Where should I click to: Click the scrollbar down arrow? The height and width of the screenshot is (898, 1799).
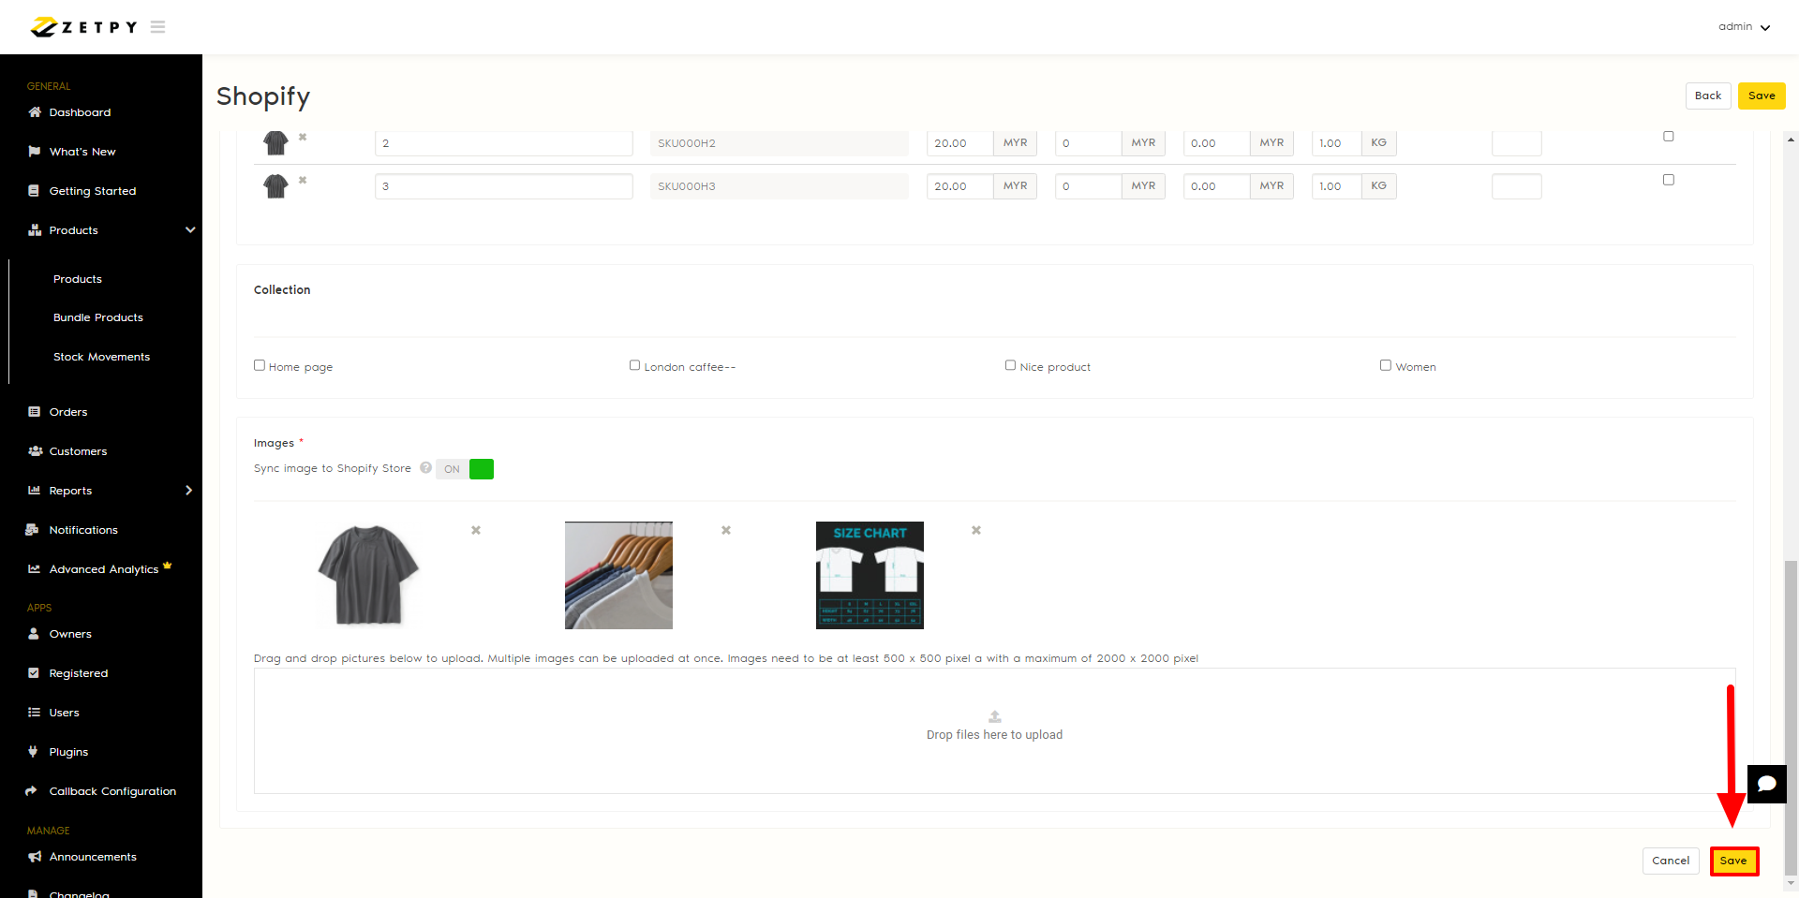pyautogui.click(x=1791, y=882)
